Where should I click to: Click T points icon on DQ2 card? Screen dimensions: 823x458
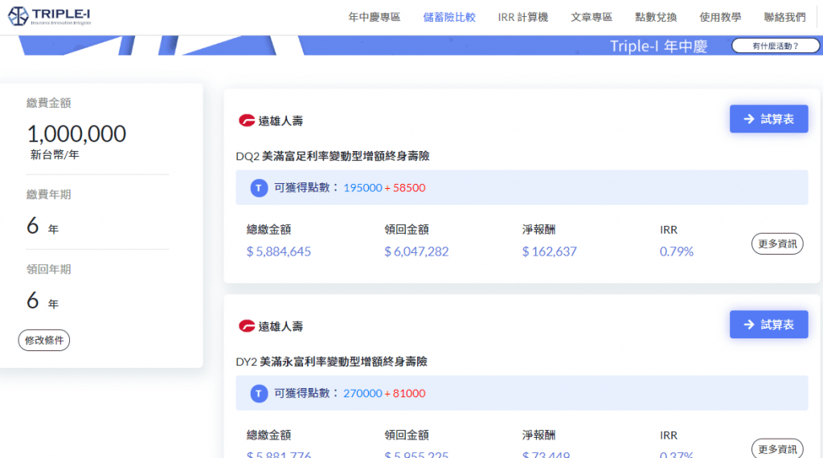tap(259, 188)
